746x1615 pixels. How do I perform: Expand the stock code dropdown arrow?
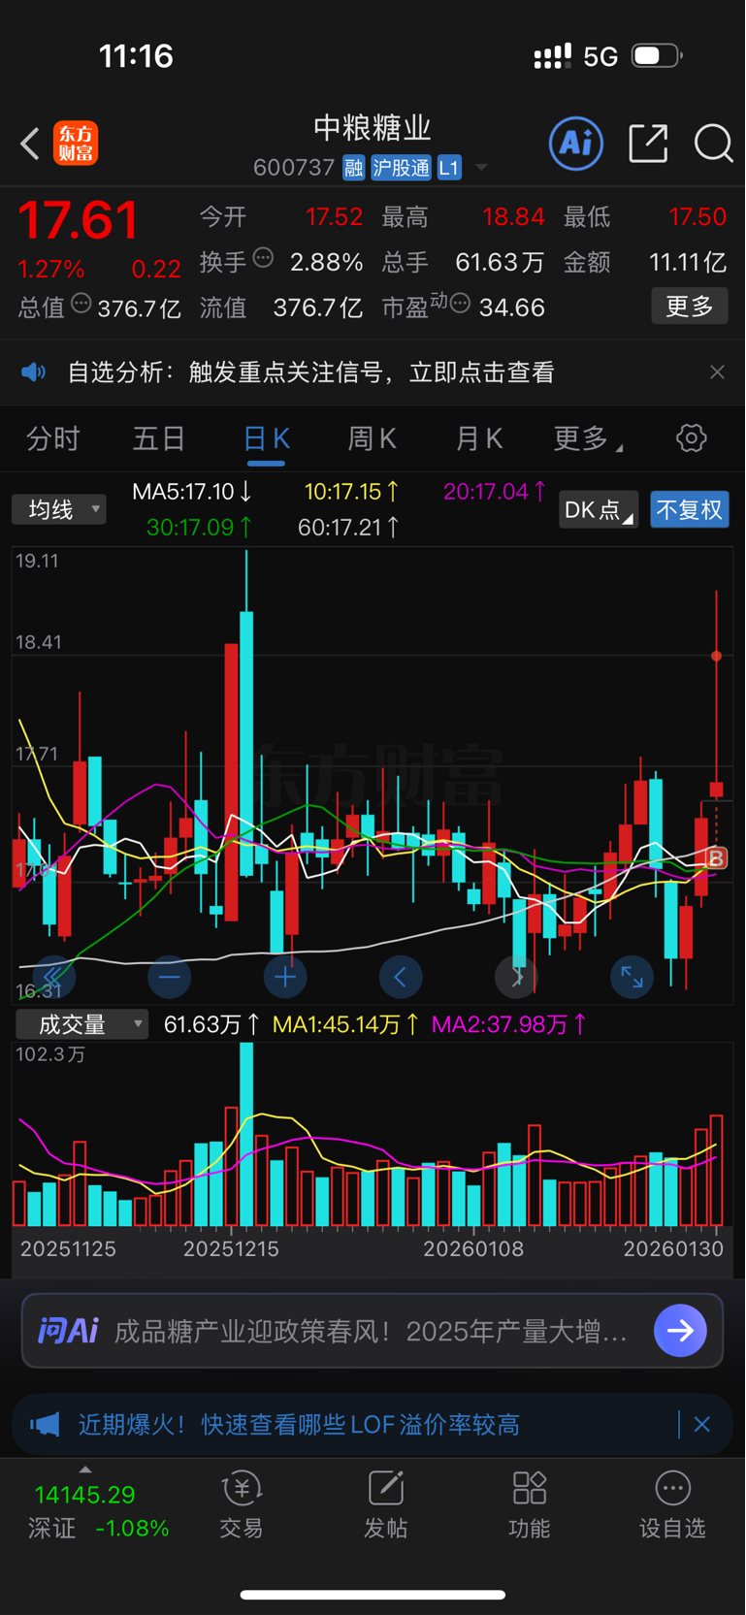[480, 168]
